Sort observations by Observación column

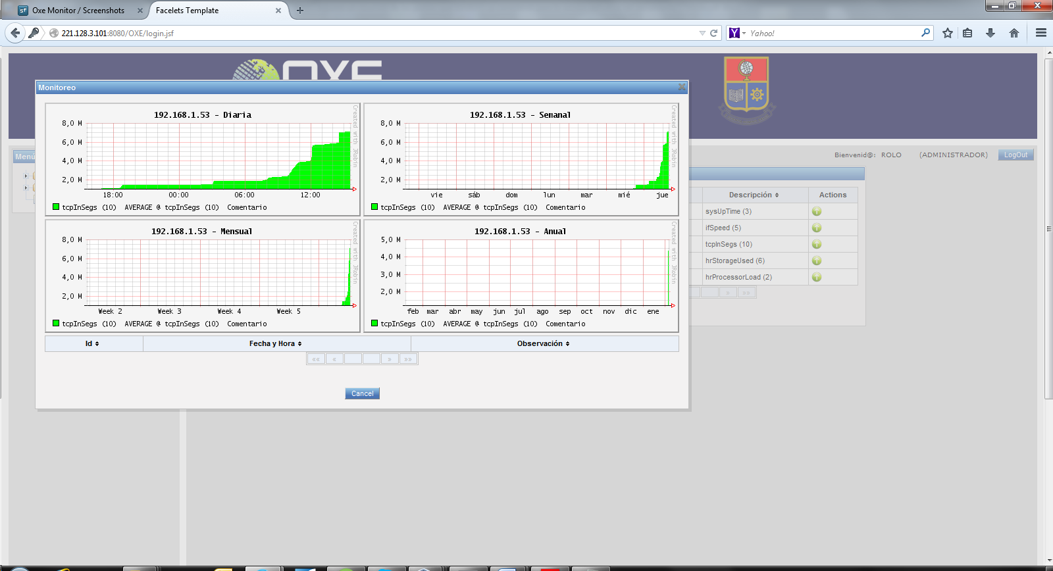544,343
